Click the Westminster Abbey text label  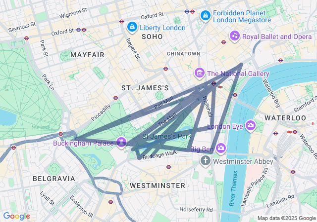[x=243, y=161]
